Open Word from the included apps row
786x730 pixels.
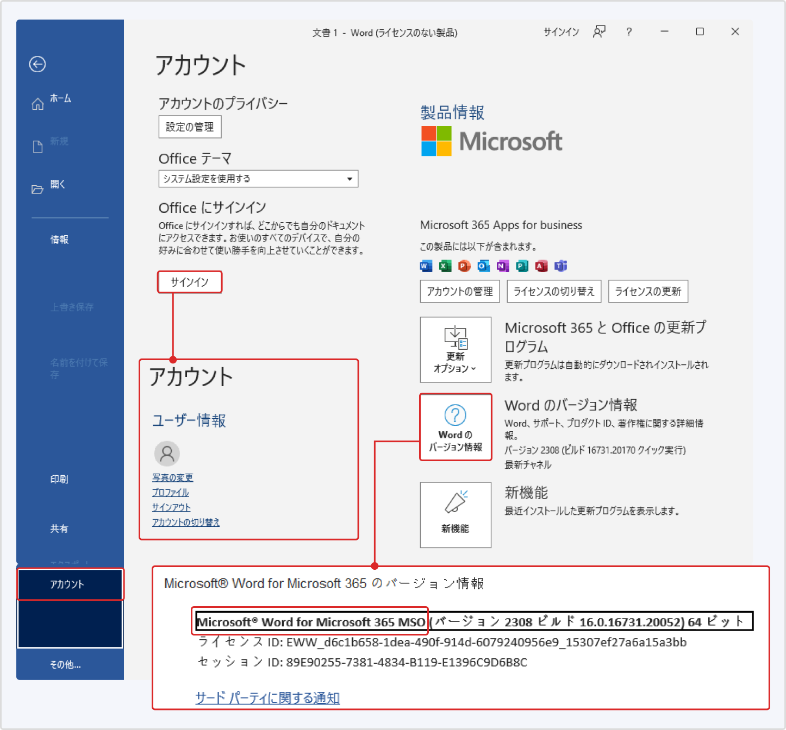point(426,266)
